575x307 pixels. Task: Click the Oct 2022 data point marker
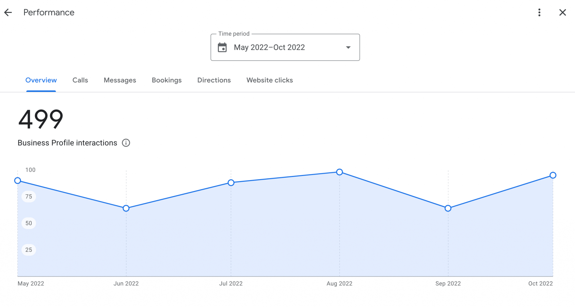(553, 175)
